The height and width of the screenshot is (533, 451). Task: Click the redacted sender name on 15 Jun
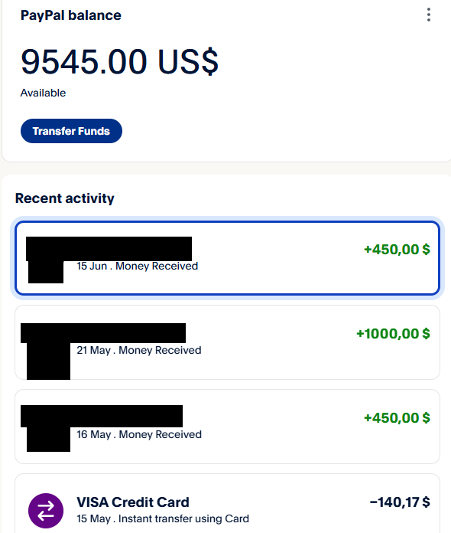(x=109, y=248)
